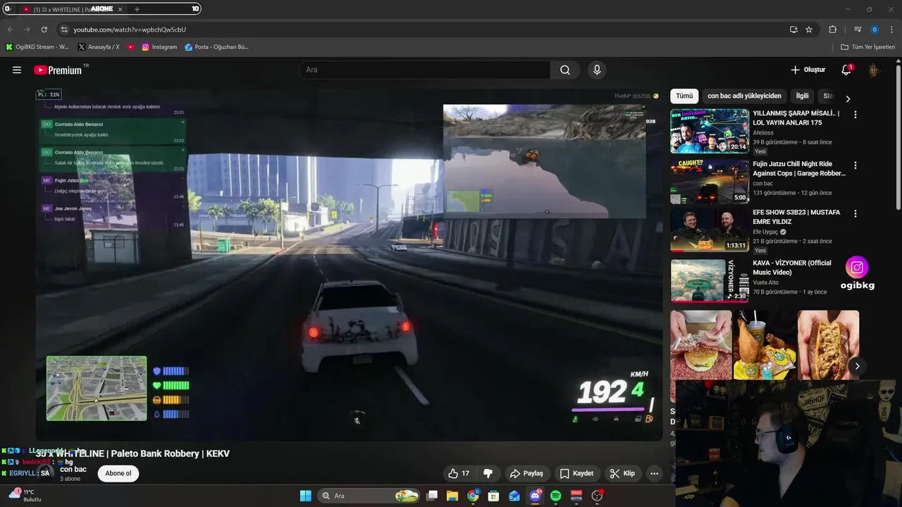Open the Fujin Jatzu Chill Night Ride thumbnail

click(710, 182)
